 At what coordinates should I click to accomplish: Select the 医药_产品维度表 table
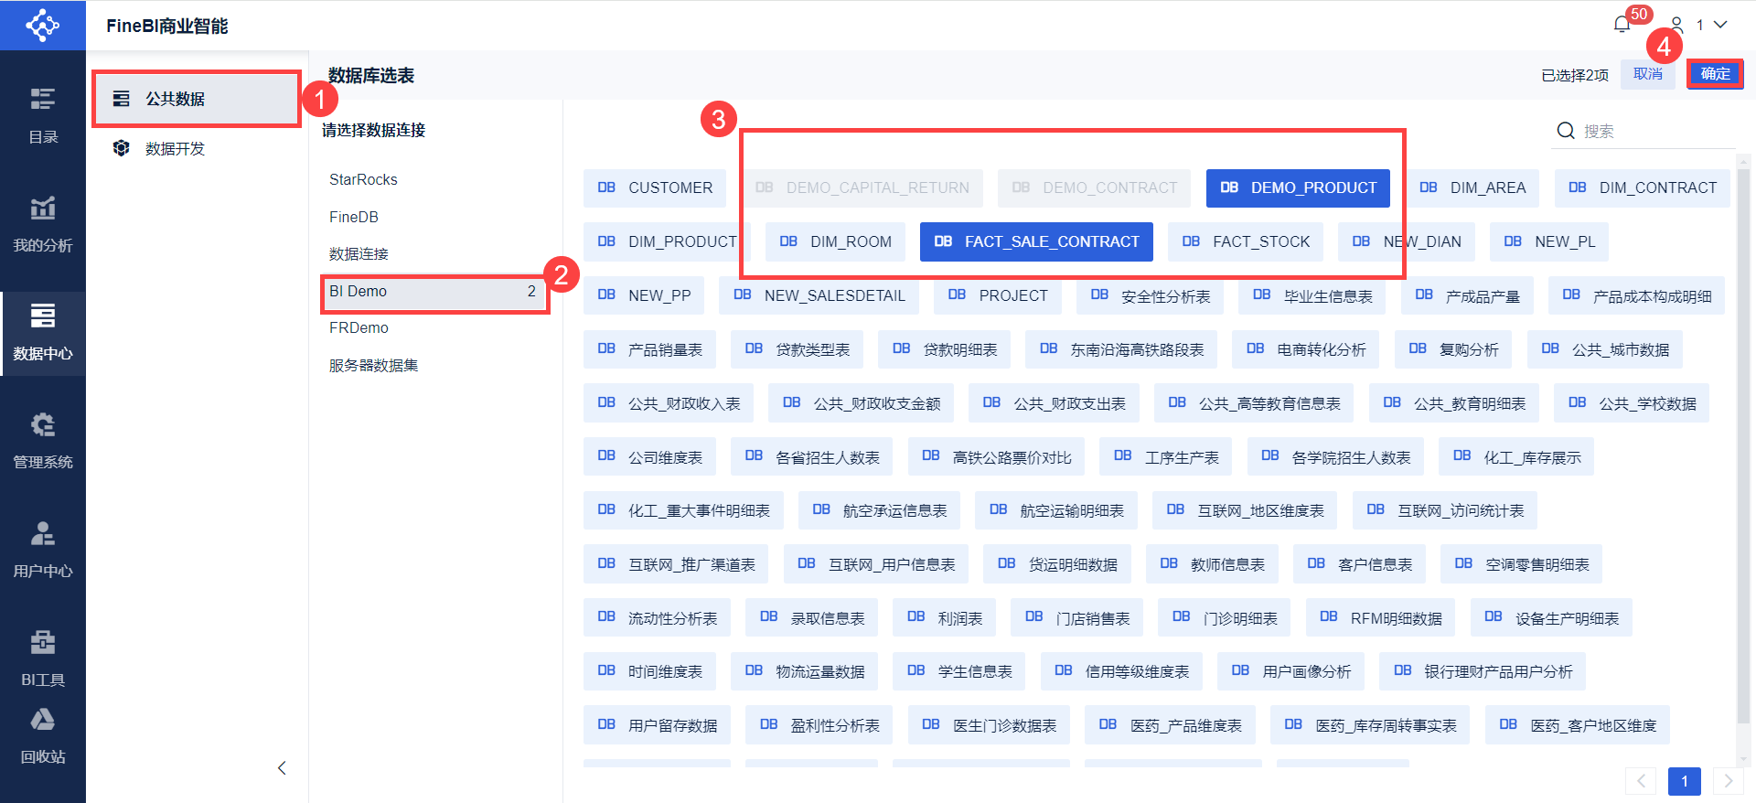point(1170,725)
